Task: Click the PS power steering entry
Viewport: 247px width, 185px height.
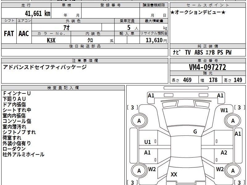Action: tap(220, 52)
